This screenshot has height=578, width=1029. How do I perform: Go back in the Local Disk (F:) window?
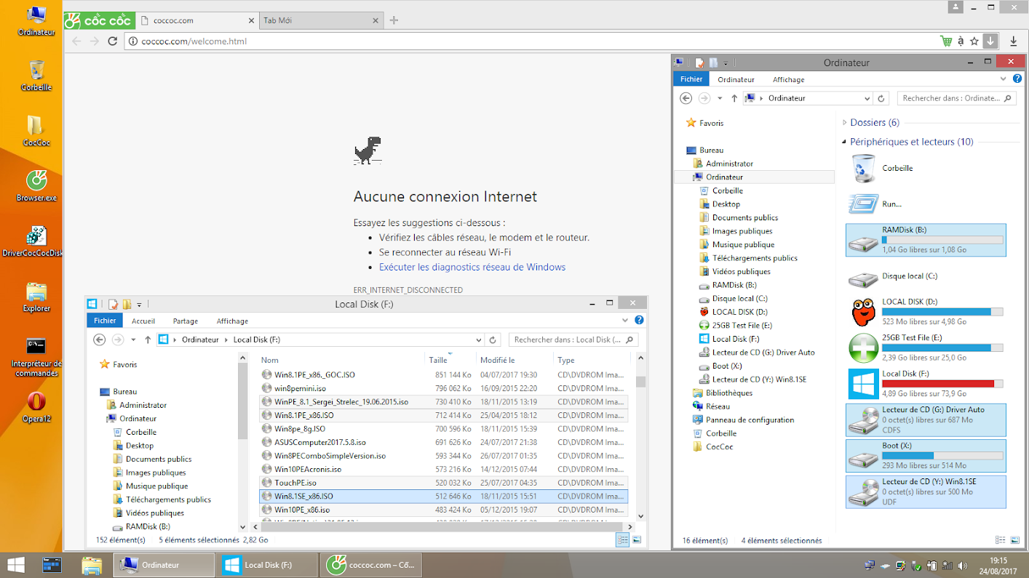[100, 340]
